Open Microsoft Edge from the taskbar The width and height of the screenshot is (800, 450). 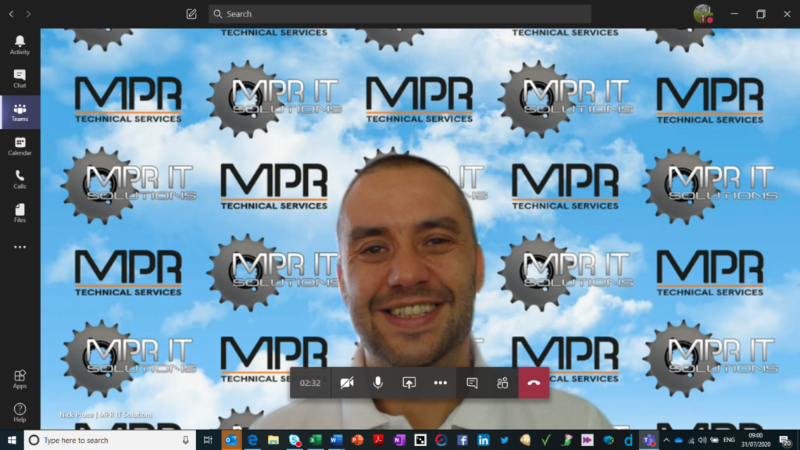[x=252, y=440]
